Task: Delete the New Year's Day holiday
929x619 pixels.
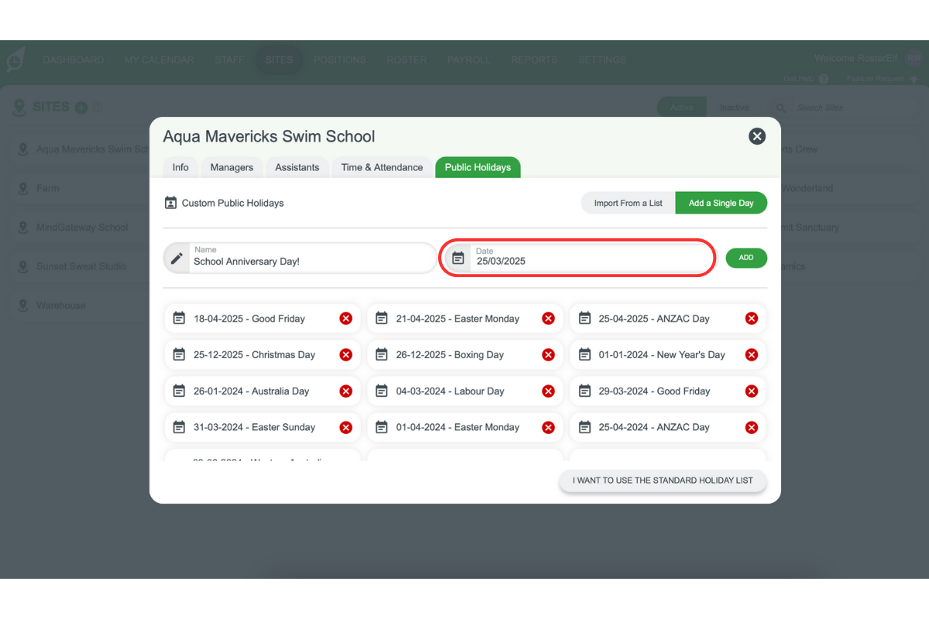Action: [751, 355]
